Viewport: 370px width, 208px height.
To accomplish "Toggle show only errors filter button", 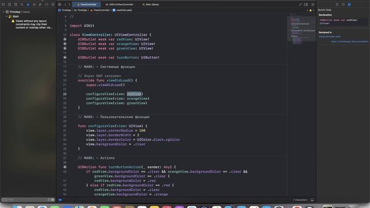I will pos(53,200).
